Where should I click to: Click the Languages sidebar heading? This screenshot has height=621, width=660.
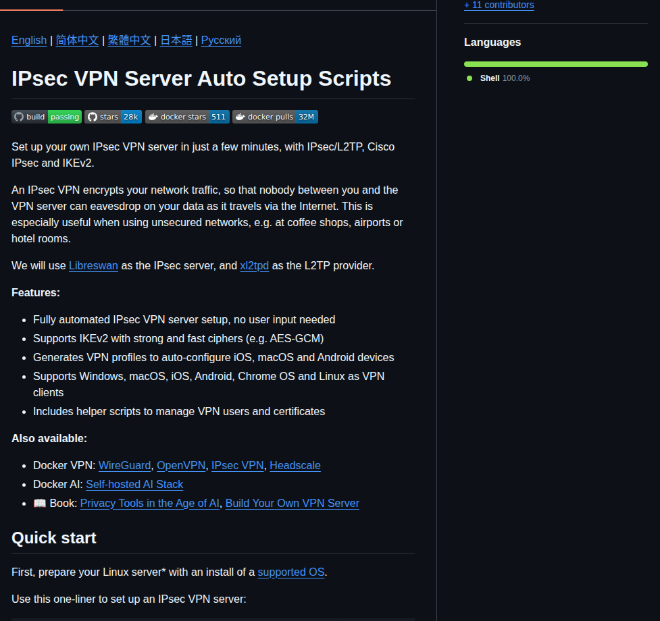tap(492, 43)
